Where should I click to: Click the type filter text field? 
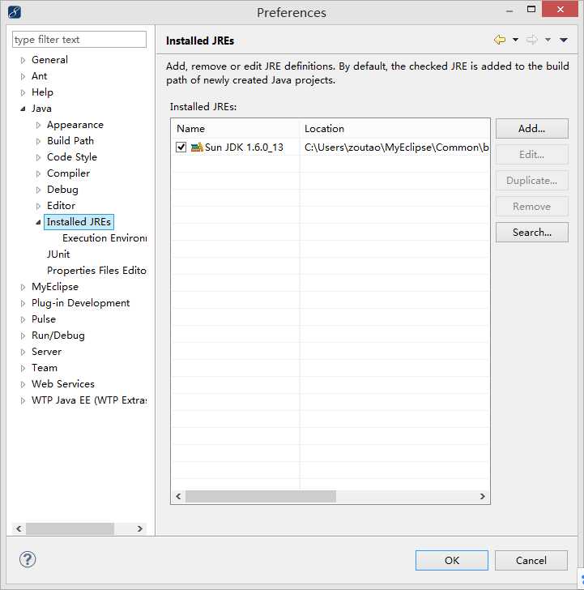(x=79, y=40)
